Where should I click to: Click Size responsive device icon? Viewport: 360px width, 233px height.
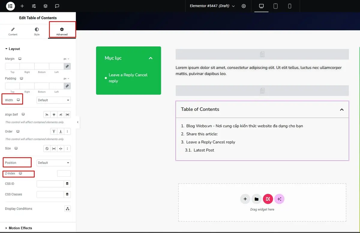pos(16,148)
